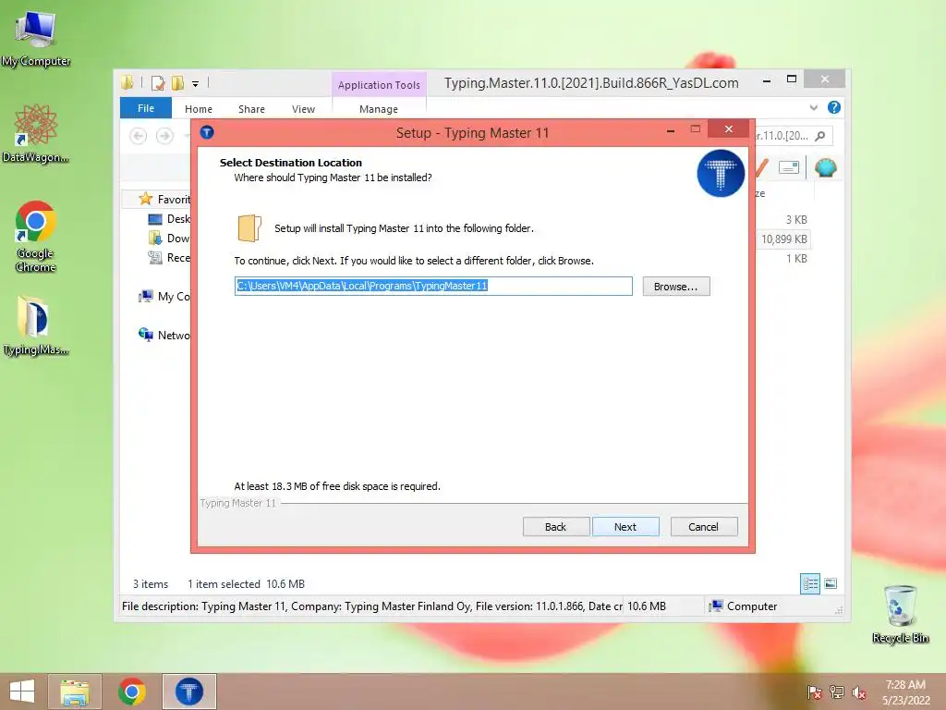Click the Typing Master logo in the setup title bar

coord(207,132)
